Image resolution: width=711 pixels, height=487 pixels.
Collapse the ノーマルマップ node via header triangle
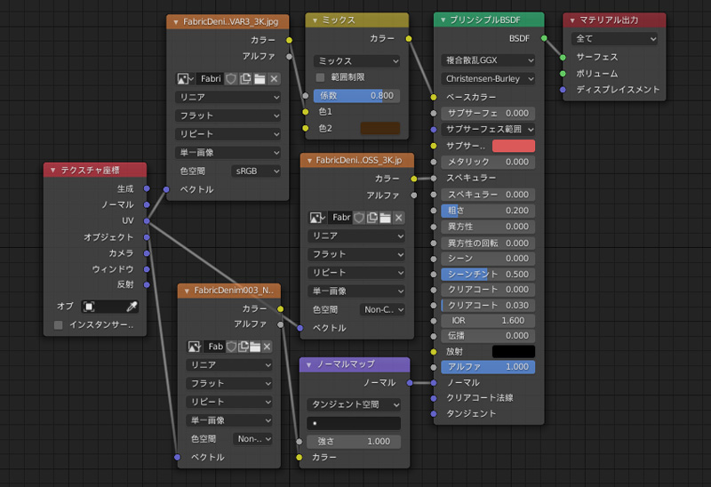click(x=308, y=364)
